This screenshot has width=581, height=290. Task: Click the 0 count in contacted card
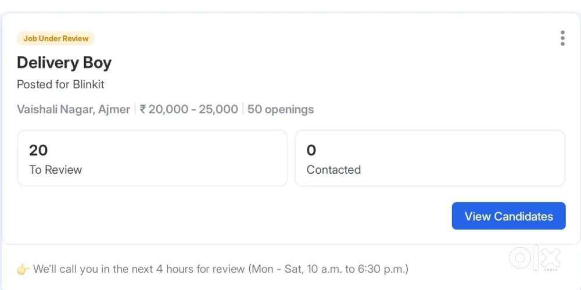click(311, 151)
